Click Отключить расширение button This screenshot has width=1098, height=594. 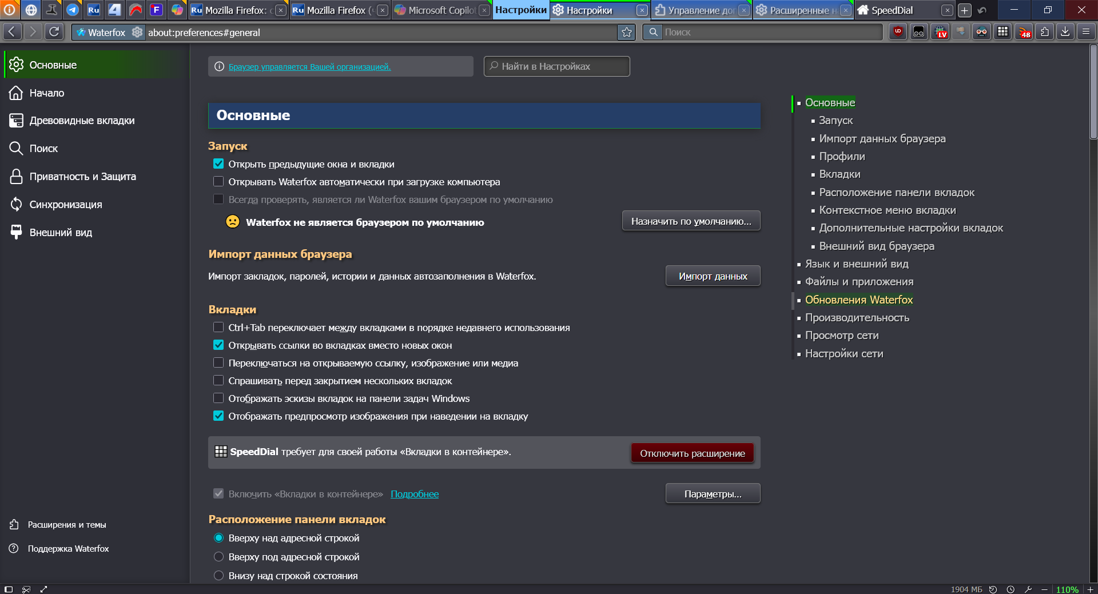pos(693,453)
